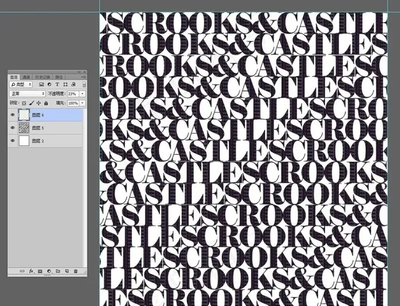Lock image pixels with brush icon

click(31, 103)
